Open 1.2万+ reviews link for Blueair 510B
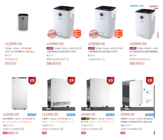This screenshot has height=140, width=163. pos(87,125)
